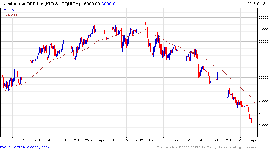Click the 55000 price axis label
Image resolution: width=270 pixels, height=151 pixels.
click(263, 29)
